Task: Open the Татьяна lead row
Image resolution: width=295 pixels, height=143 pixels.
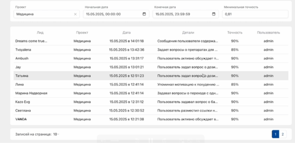Action: coord(22,76)
